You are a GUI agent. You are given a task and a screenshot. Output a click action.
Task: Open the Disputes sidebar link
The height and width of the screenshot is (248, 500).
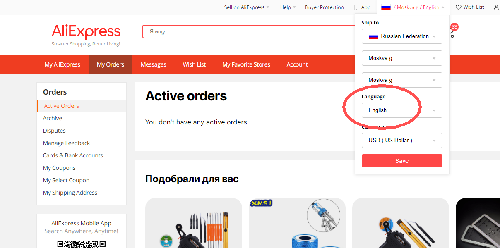coord(54,131)
